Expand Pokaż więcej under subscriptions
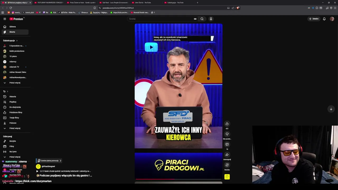The width and height of the screenshot is (338, 190). click(x=15, y=83)
